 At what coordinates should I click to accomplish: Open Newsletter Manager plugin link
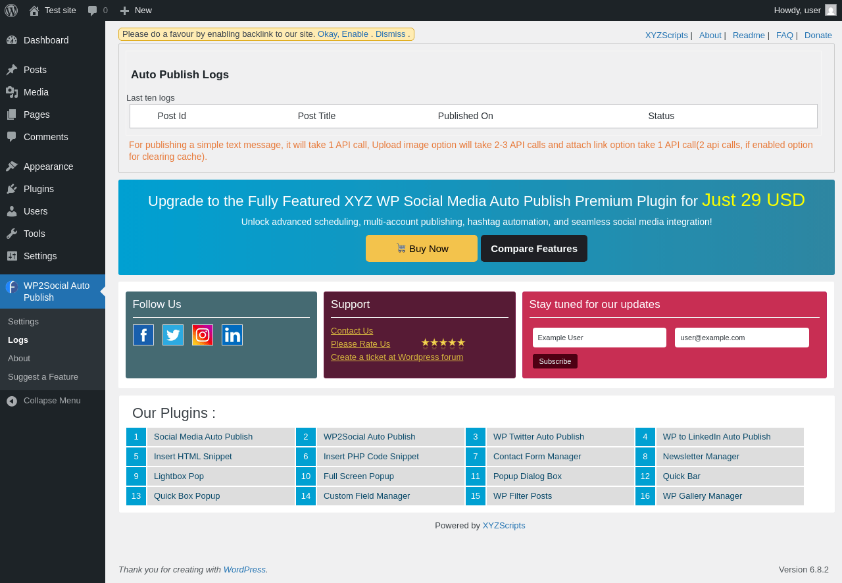pos(701,457)
